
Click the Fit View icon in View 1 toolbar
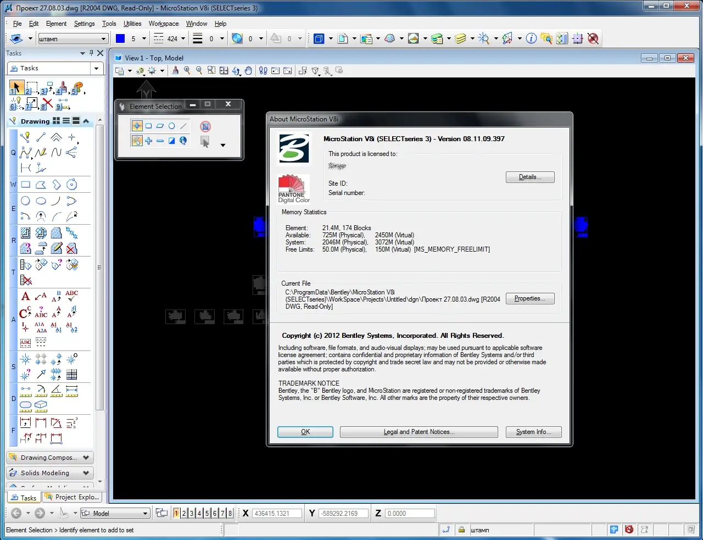click(x=224, y=71)
